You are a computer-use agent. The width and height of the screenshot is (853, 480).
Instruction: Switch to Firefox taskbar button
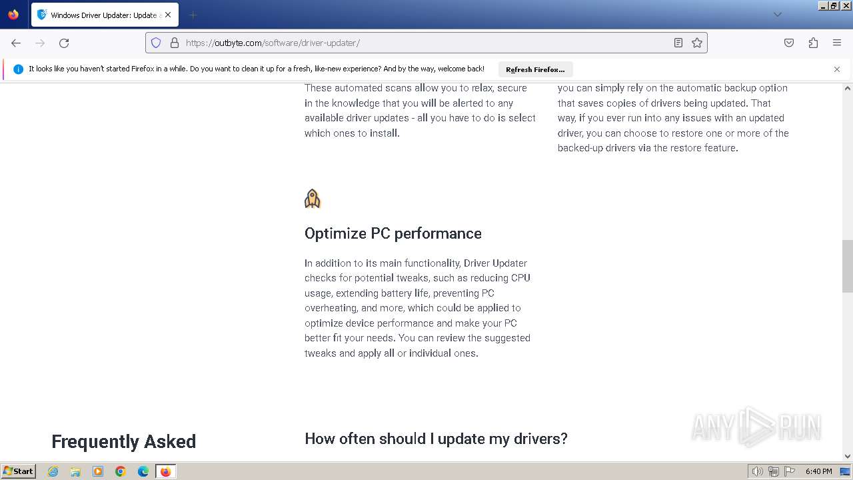click(165, 471)
